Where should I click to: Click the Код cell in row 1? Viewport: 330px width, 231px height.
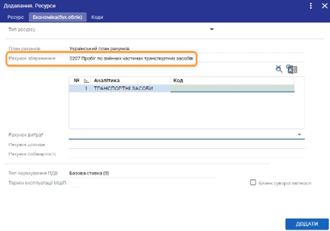tap(232, 88)
